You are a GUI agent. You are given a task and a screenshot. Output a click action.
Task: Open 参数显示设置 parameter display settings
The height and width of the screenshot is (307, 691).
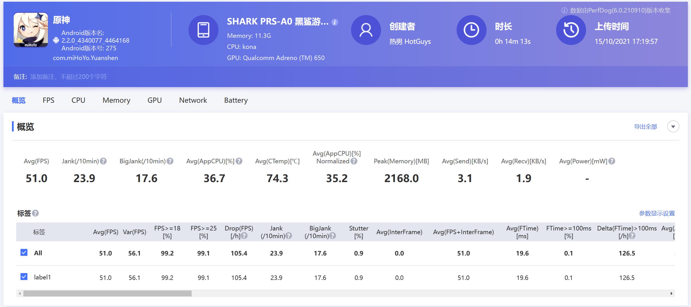(657, 213)
